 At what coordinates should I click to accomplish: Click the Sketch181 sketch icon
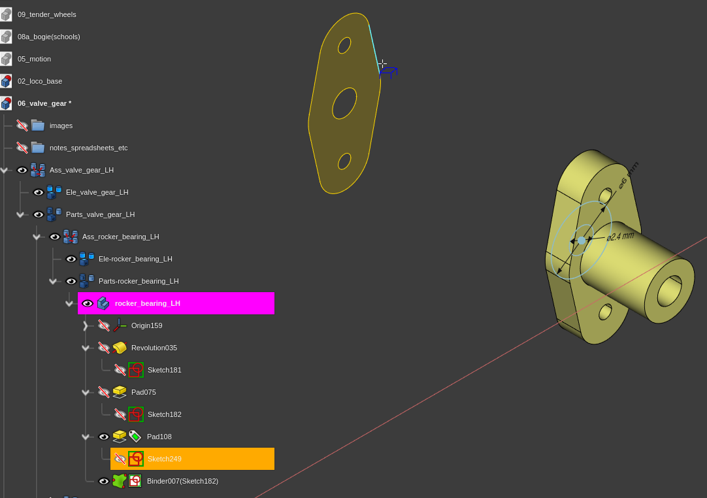point(136,370)
